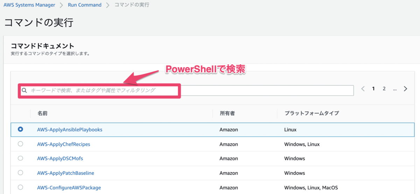This screenshot has width=420, height=194.
Task: Open AWS-ApplyDSCMofs document link
Action: [x=60, y=158]
